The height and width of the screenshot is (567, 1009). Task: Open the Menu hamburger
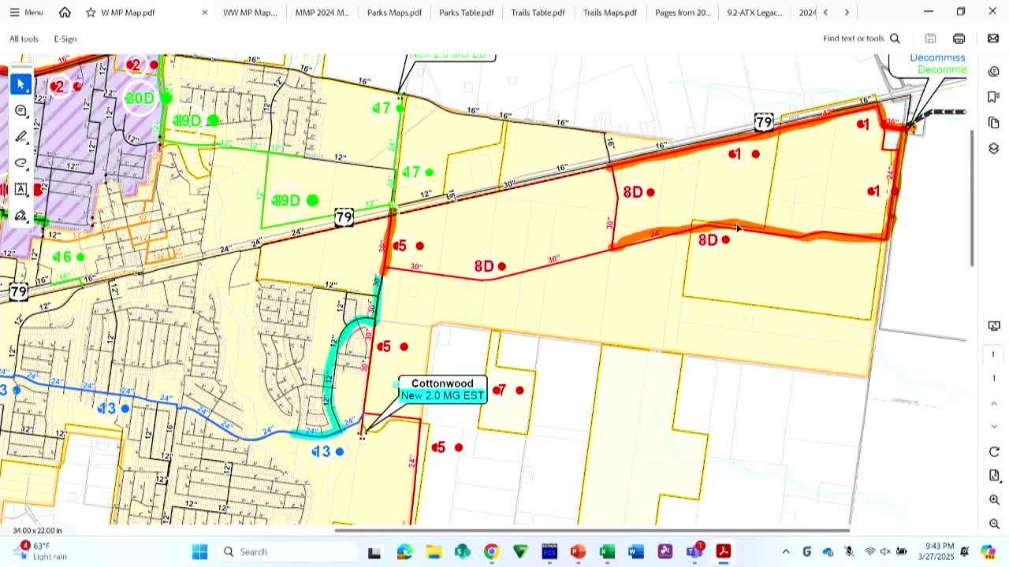[25, 13]
